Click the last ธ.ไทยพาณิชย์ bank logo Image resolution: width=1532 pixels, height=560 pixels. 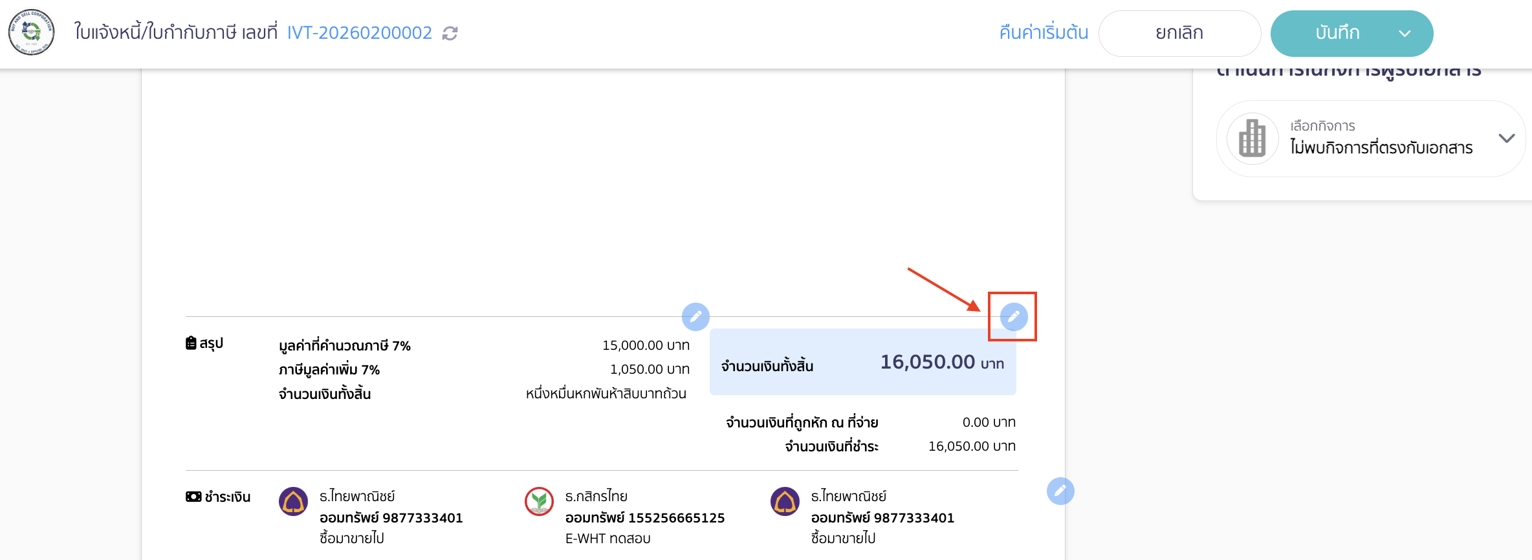785,501
